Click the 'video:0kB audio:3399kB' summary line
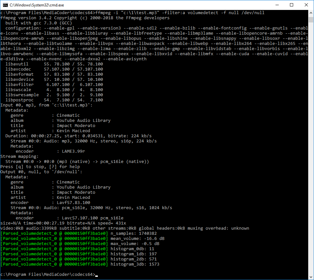Viewport: 314px width, 280px height. [125, 228]
